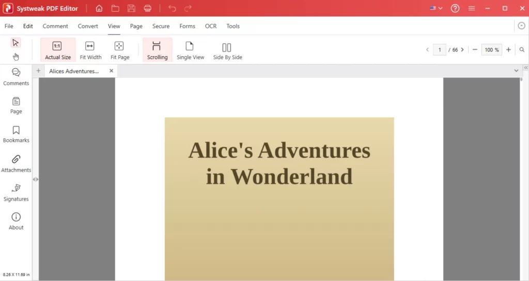Click the 8.26 X 11.69 in size text
This screenshot has height=281, width=529.
click(16, 275)
